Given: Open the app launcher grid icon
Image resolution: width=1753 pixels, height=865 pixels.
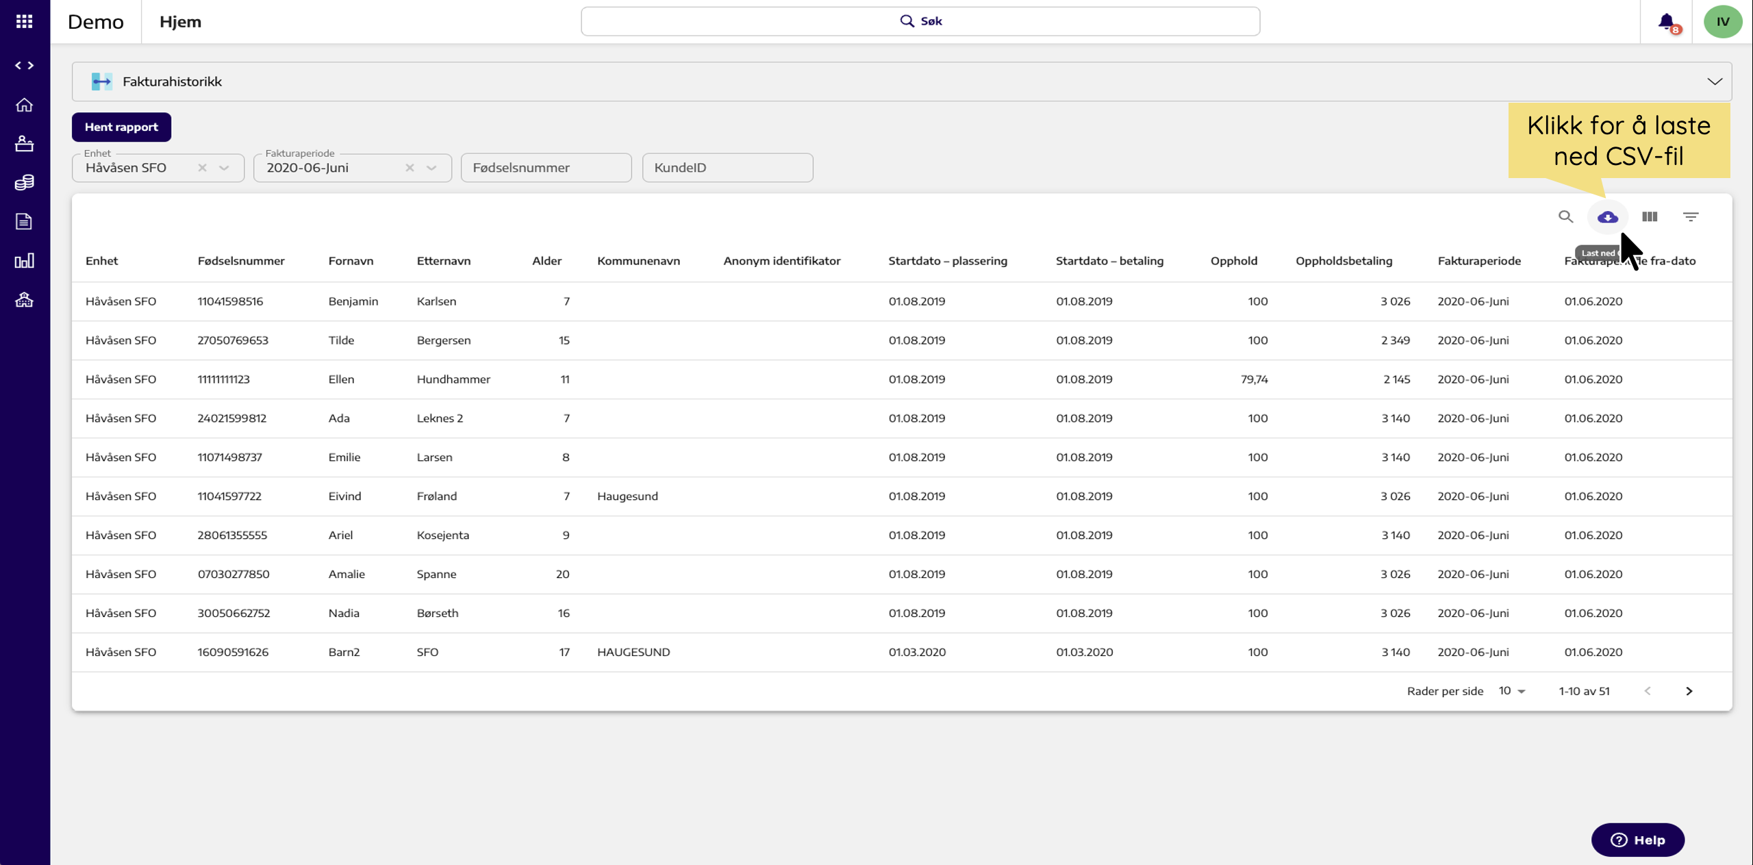Looking at the screenshot, I should 25,21.
